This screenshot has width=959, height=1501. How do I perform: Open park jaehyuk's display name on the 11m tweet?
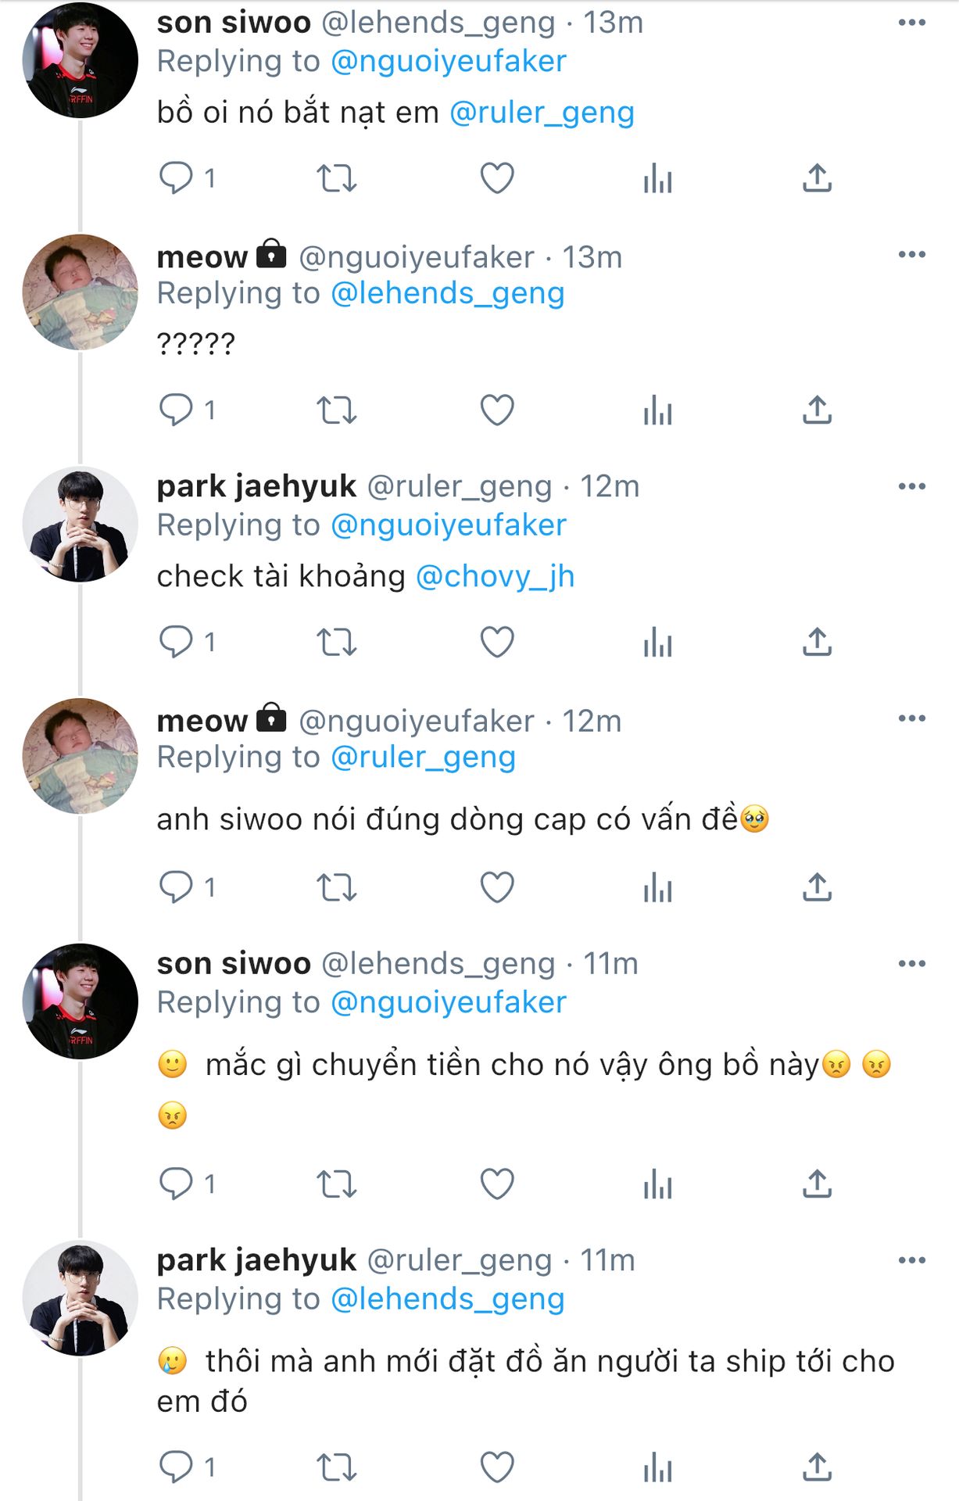[x=256, y=1260]
